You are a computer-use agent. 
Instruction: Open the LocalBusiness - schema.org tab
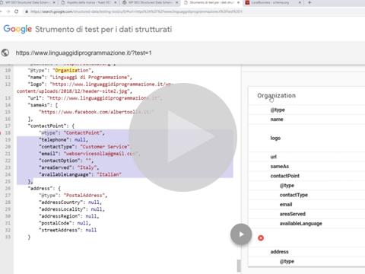(273, 2)
